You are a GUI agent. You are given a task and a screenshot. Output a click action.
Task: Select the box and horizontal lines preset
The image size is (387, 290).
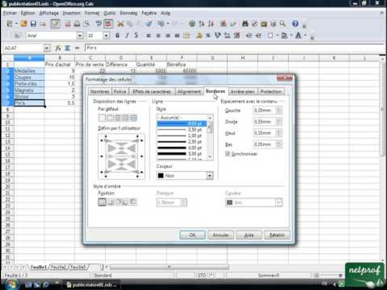118,118
